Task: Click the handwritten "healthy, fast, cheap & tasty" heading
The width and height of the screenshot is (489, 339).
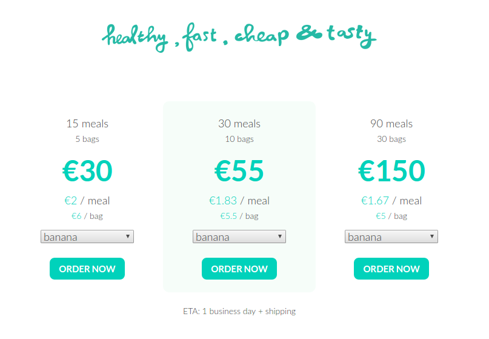Action: point(239,36)
